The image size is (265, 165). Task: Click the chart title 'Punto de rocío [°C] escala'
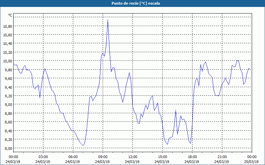[136, 3]
